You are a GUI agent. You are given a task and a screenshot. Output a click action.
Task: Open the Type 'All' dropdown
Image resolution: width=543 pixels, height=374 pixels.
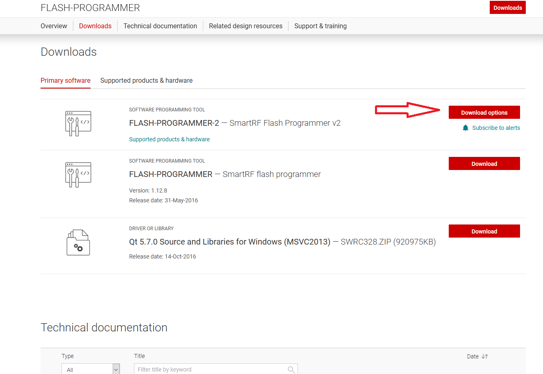tap(91, 369)
